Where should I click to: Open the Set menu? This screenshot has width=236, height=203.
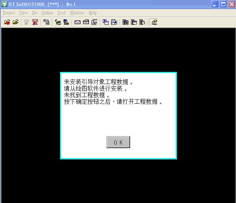[34, 13]
